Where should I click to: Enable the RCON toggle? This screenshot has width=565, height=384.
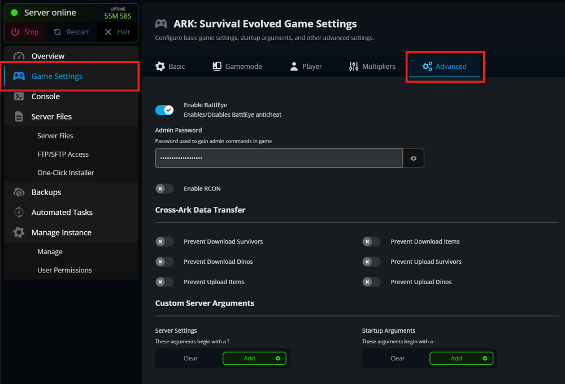pyautogui.click(x=164, y=188)
